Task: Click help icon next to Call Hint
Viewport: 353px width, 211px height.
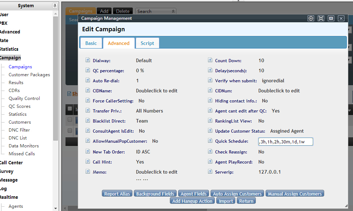Action: click(88, 162)
